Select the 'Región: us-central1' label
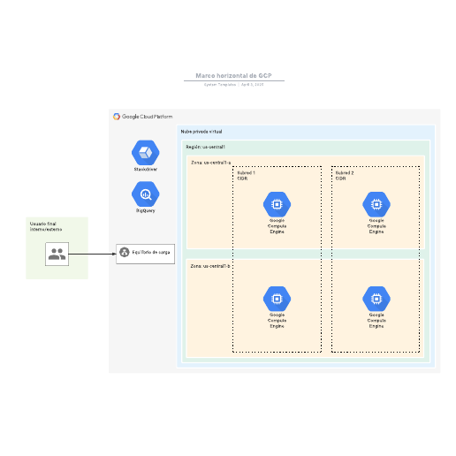 (x=206, y=147)
